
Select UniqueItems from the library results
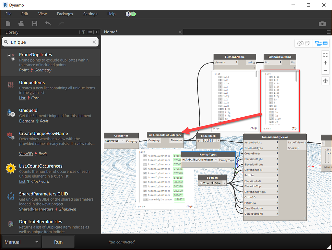click(x=32, y=82)
